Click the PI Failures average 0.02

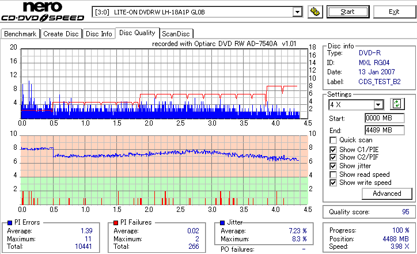tap(193, 231)
